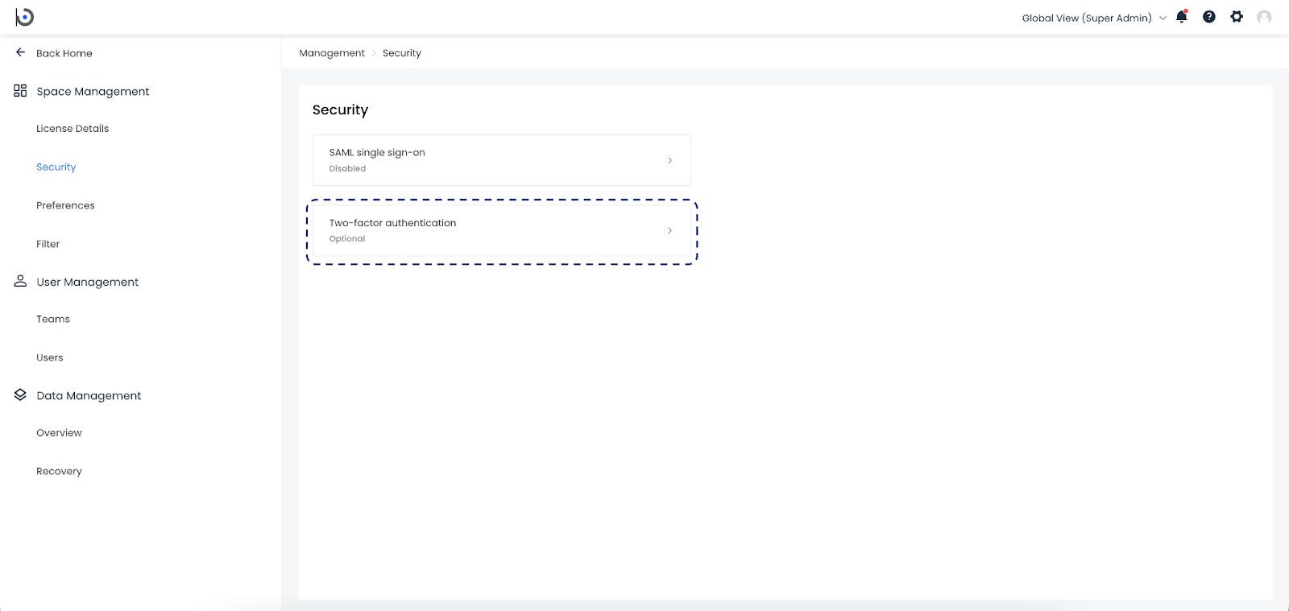The image size is (1289, 611).
Task: Open License Details in sidebar
Action: [x=73, y=129]
